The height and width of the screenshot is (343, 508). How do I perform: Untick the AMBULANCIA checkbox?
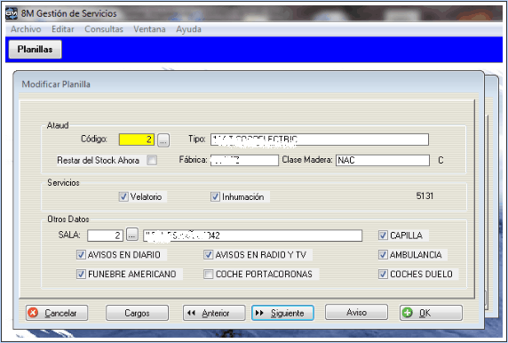pos(383,255)
